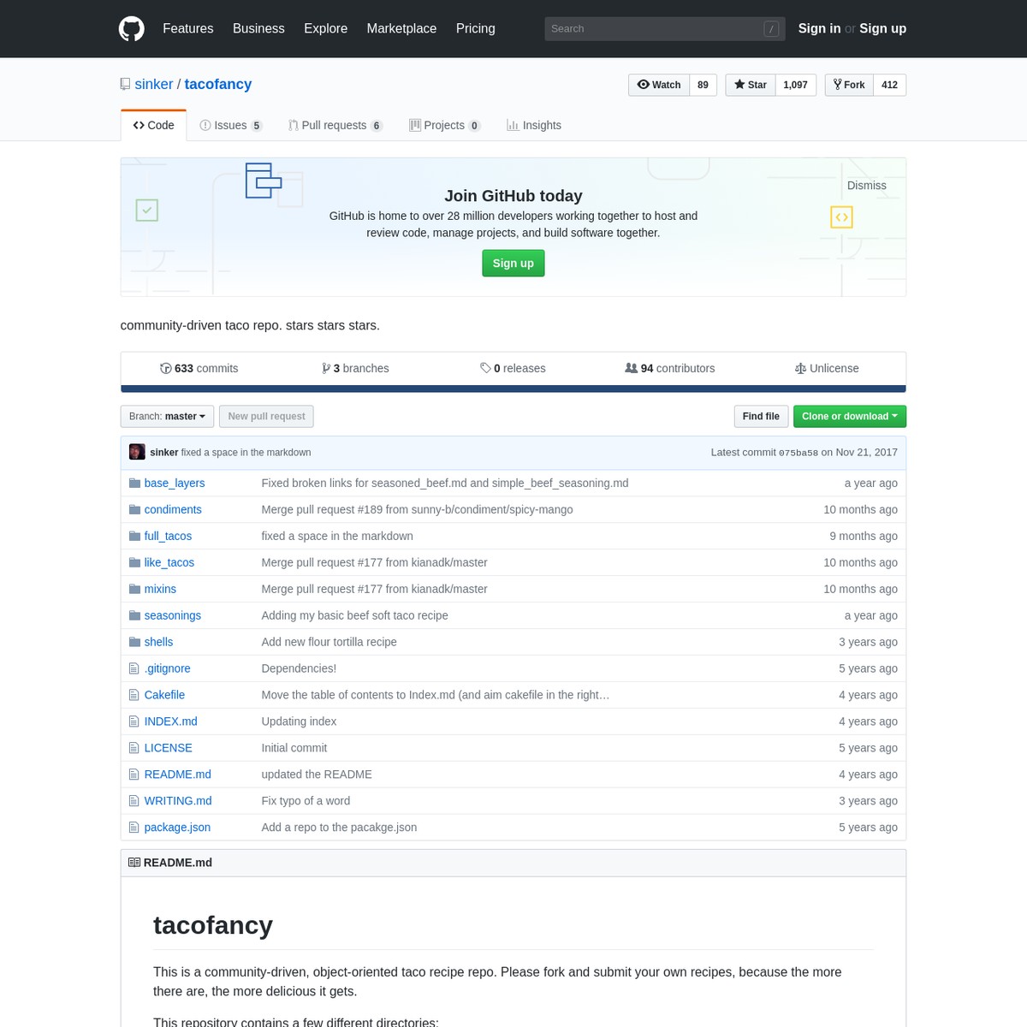The width and height of the screenshot is (1027, 1027).
Task: Click the Cakefile file icon
Action: [134, 695]
